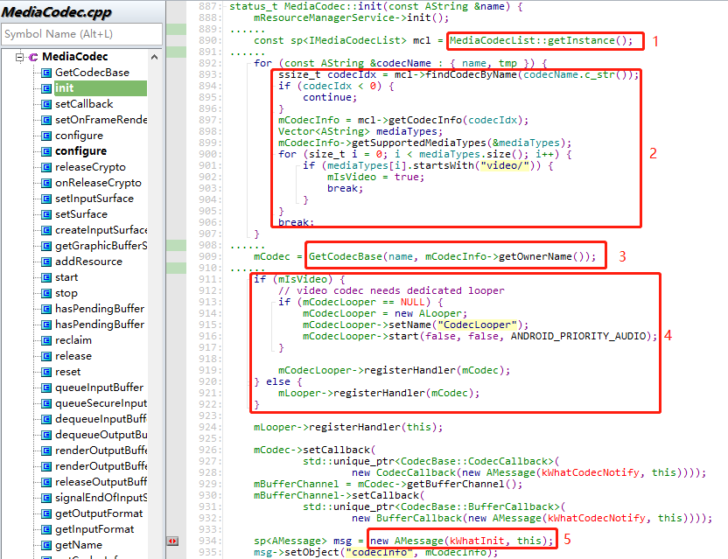Click the icon beside getInputFormat
The width and height of the screenshot is (728, 559).
(x=46, y=531)
